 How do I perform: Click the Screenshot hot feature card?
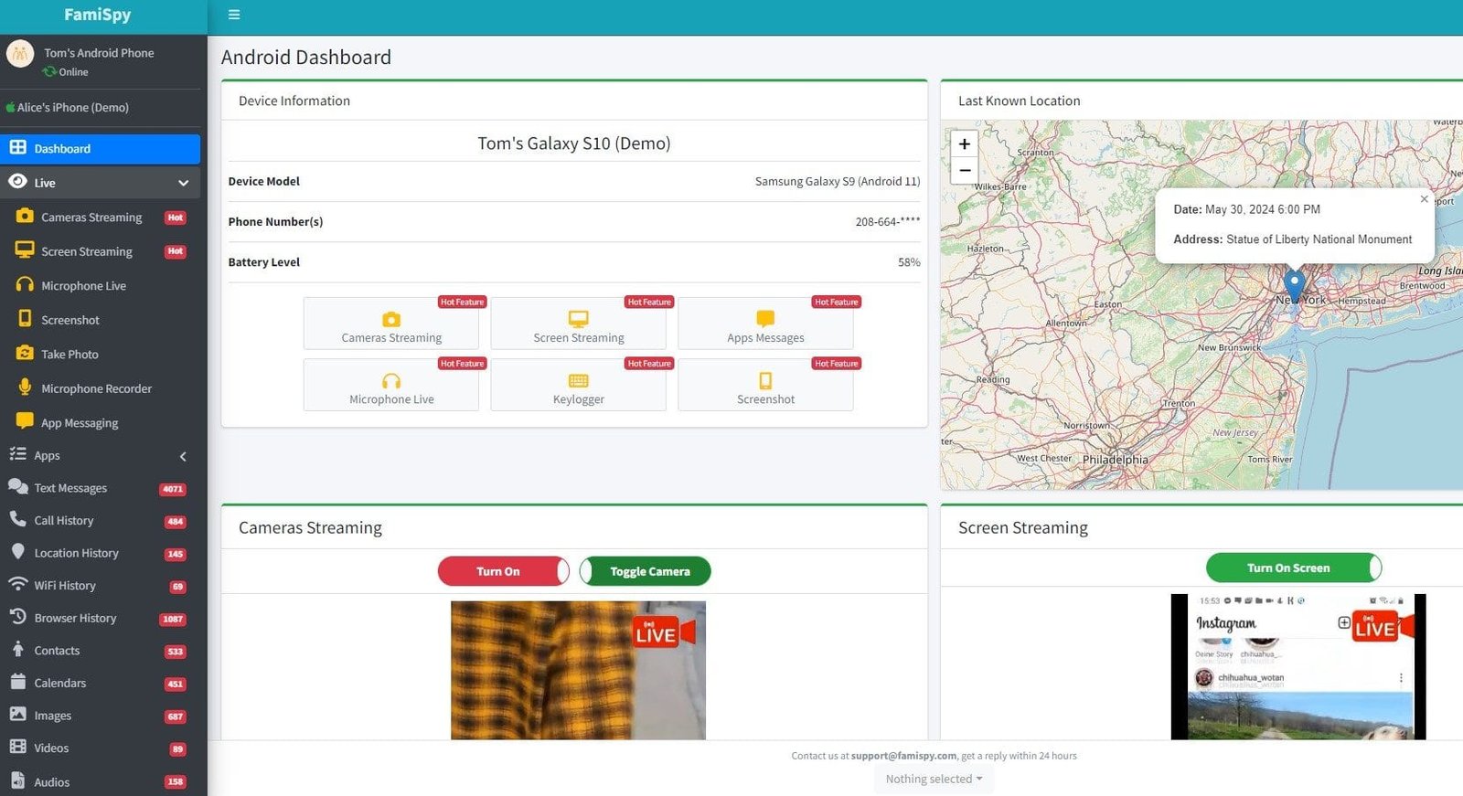click(x=766, y=385)
